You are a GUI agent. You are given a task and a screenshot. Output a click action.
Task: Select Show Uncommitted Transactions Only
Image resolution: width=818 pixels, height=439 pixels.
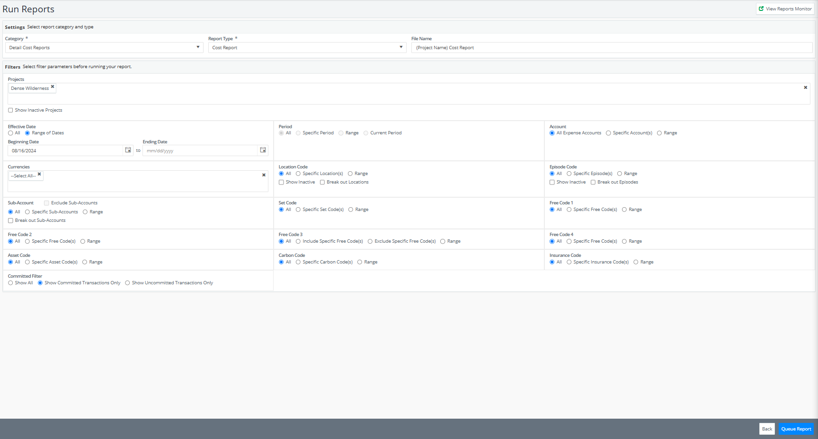point(127,283)
